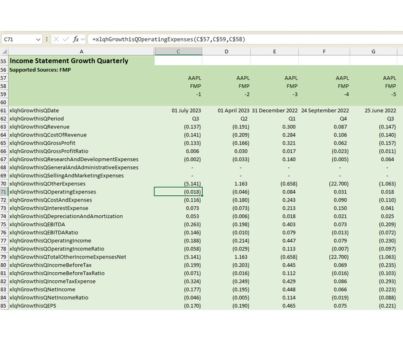Click the xlqhGrowthisQNetIncome label cell
403x341 pixels.
pos(43,290)
